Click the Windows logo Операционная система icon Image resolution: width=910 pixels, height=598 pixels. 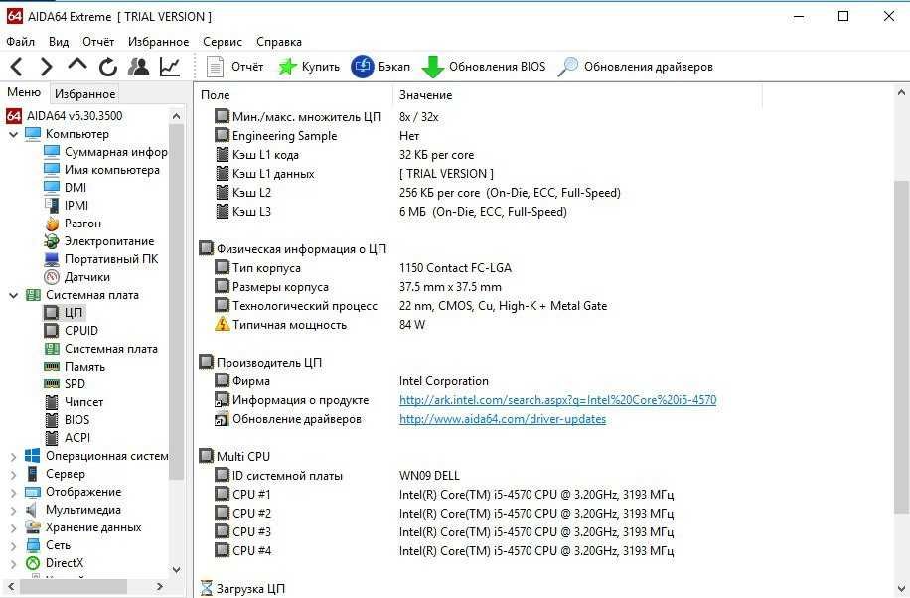(33, 456)
